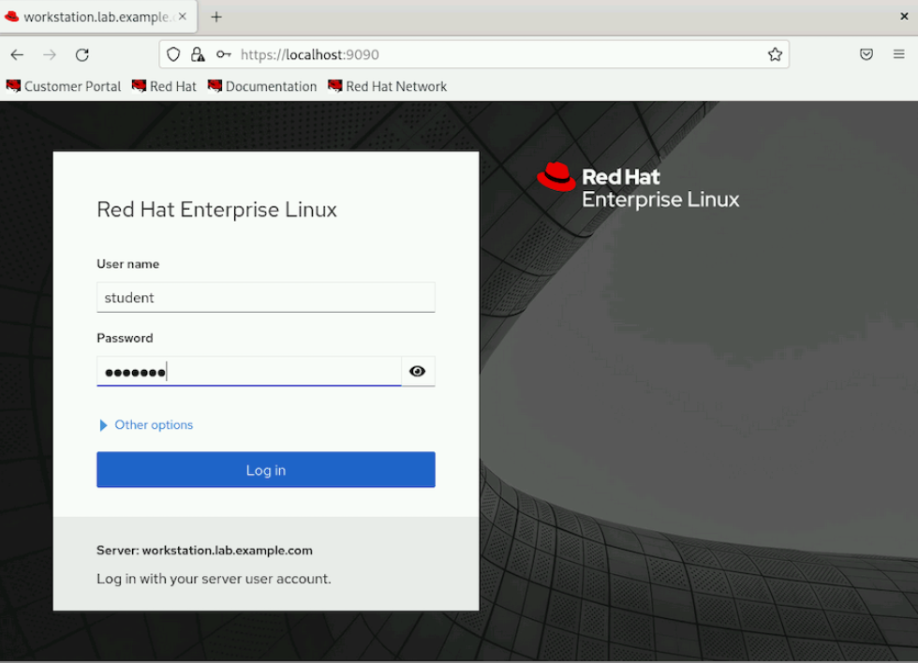
Task: Expand Other options disclosure triangle
Action: point(103,425)
